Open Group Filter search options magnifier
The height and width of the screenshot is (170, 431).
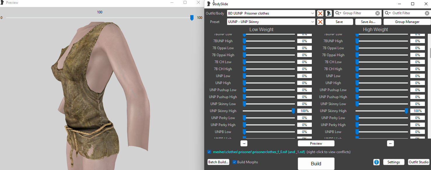click(338, 13)
